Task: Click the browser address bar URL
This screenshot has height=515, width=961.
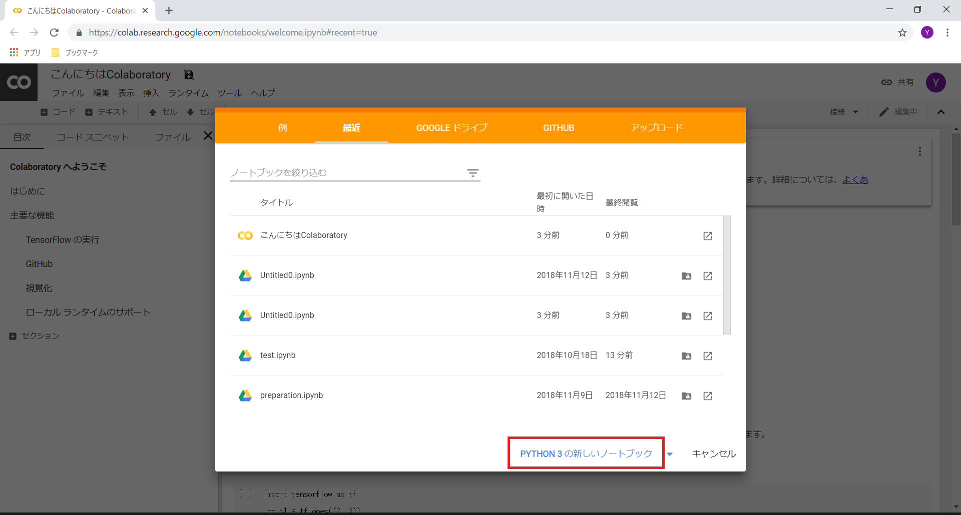Action: (233, 32)
